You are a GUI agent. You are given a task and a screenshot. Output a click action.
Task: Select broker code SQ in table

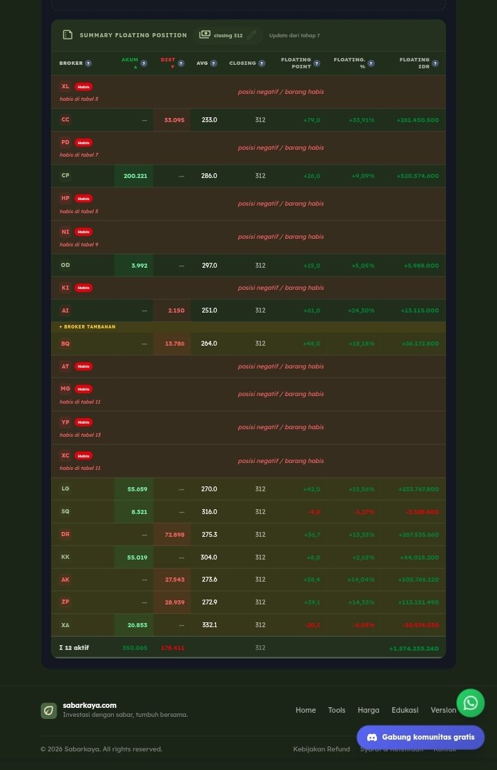[66, 511]
